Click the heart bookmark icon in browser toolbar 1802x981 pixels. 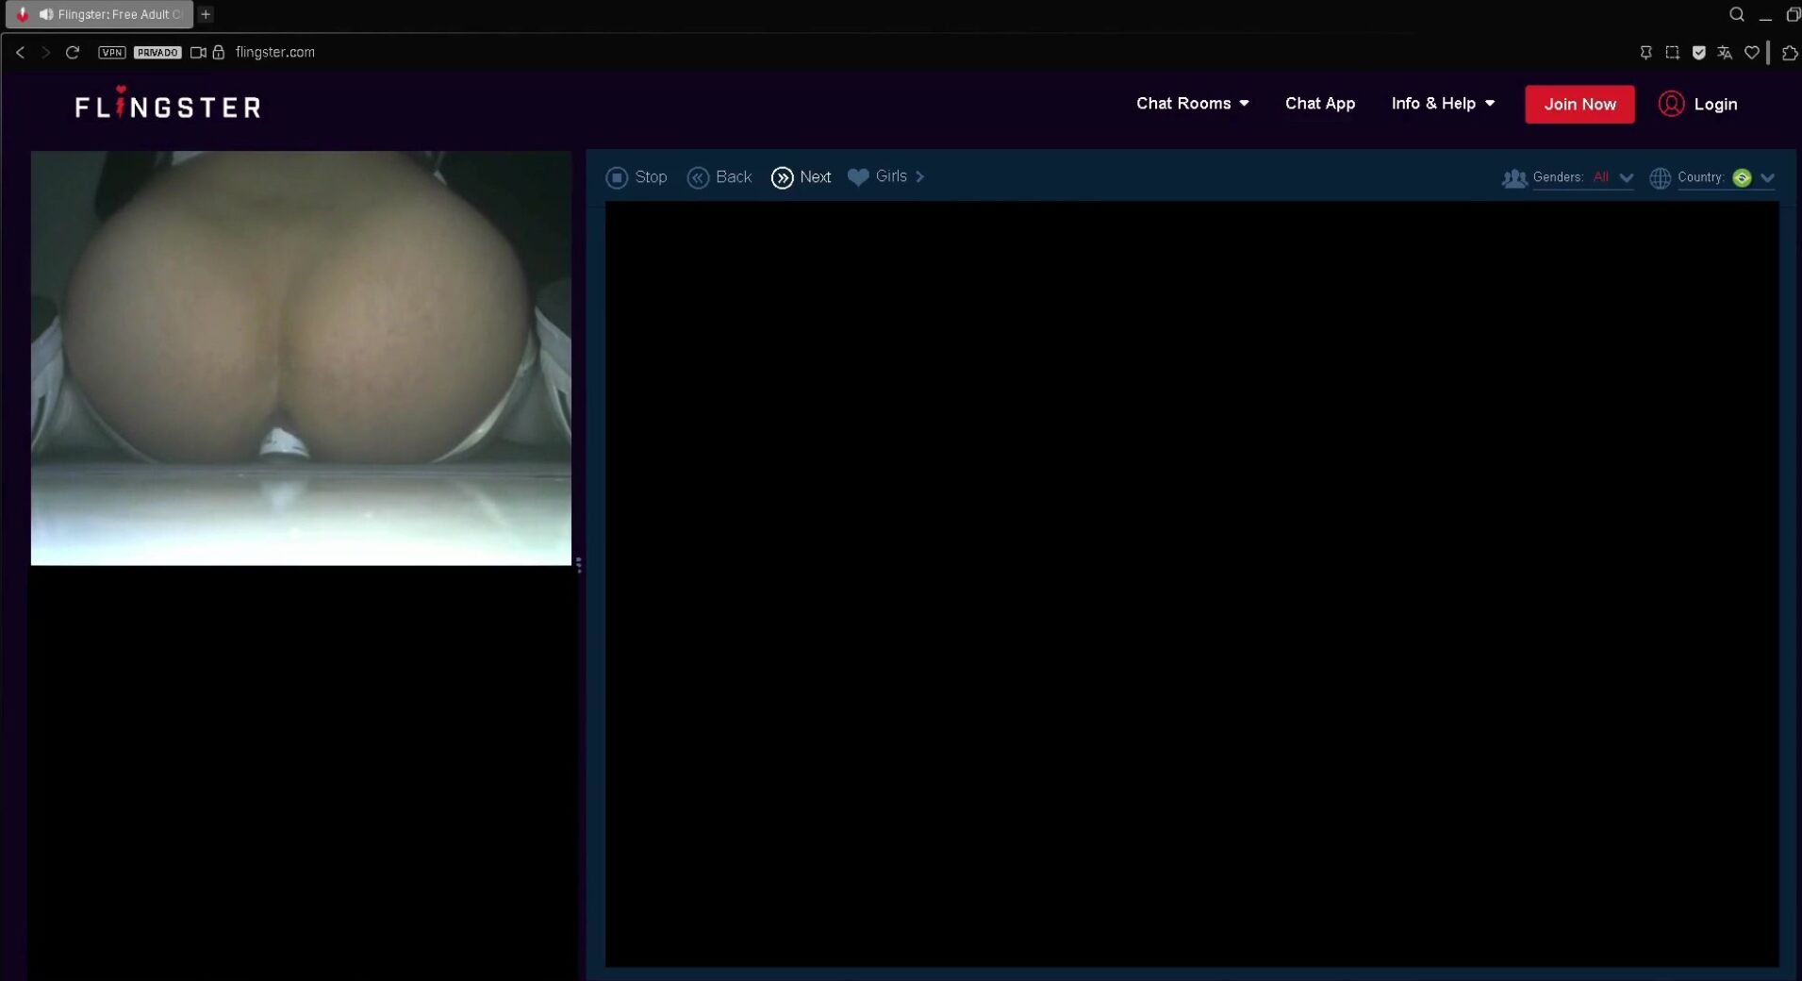(x=1751, y=53)
